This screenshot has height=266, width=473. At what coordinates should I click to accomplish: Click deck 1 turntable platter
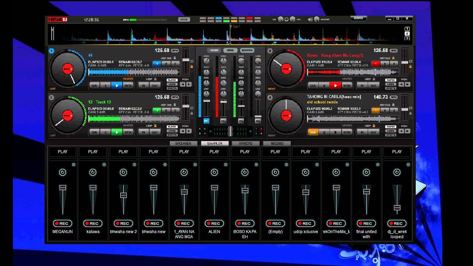click(x=68, y=69)
